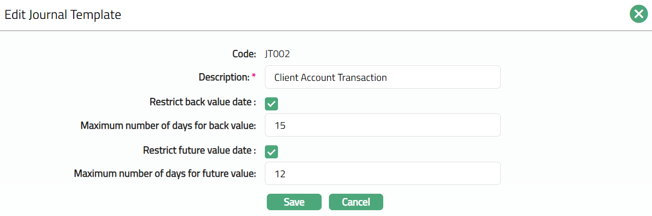The height and width of the screenshot is (216, 652).
Task: Click the red required asterisk
Action: [x=254, y=76]
